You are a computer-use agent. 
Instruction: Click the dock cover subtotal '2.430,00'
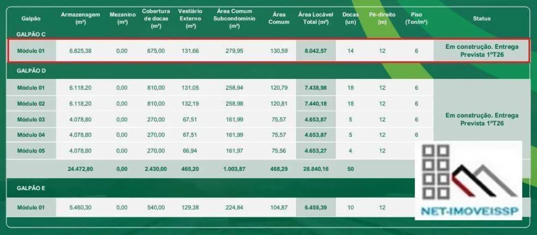tap(156, 169)
